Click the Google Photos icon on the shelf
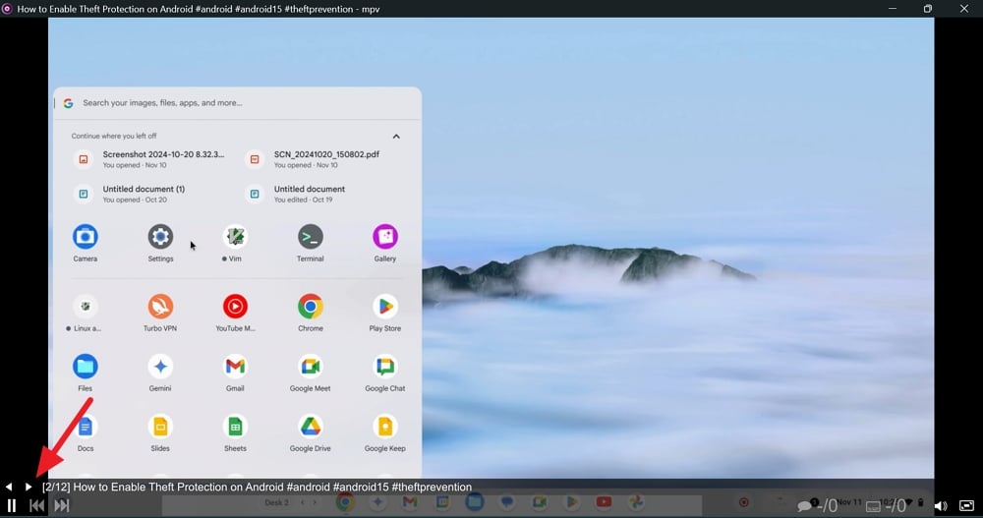Image resolution: width=983 pixels, height=518 pixels. (x=636, y=501)
